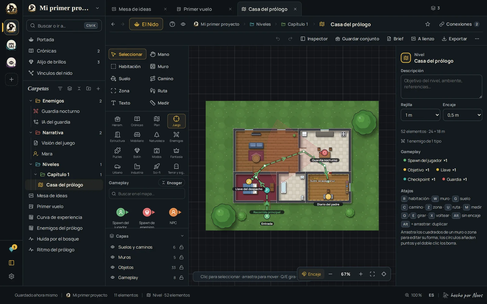Viewport: 487px width, 304px height.
Task: Open the project name dropdown
Action: point(97,8)
